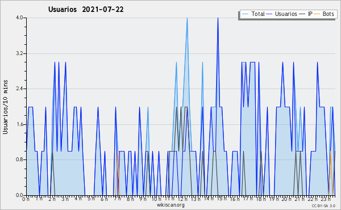Select the IP legend entry
Screen dimensions: 341x210
pos(306,14)
